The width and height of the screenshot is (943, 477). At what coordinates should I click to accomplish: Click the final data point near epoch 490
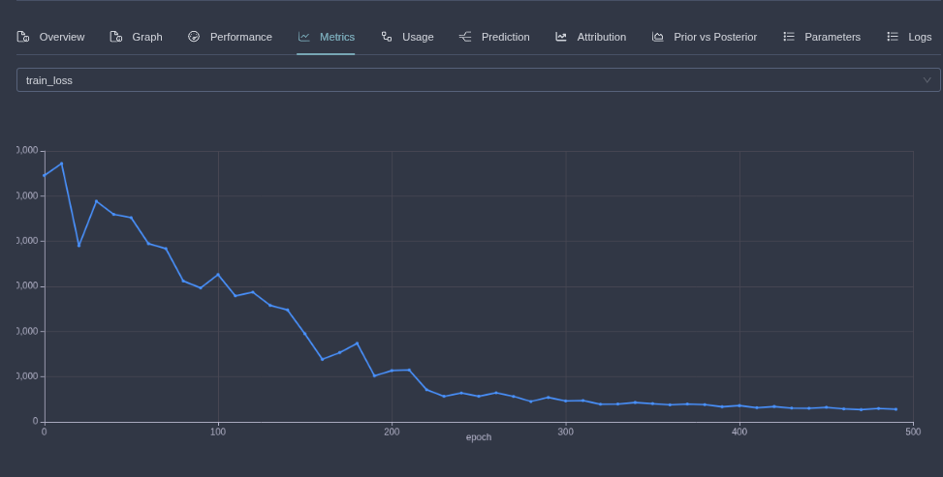coord(896,409)
